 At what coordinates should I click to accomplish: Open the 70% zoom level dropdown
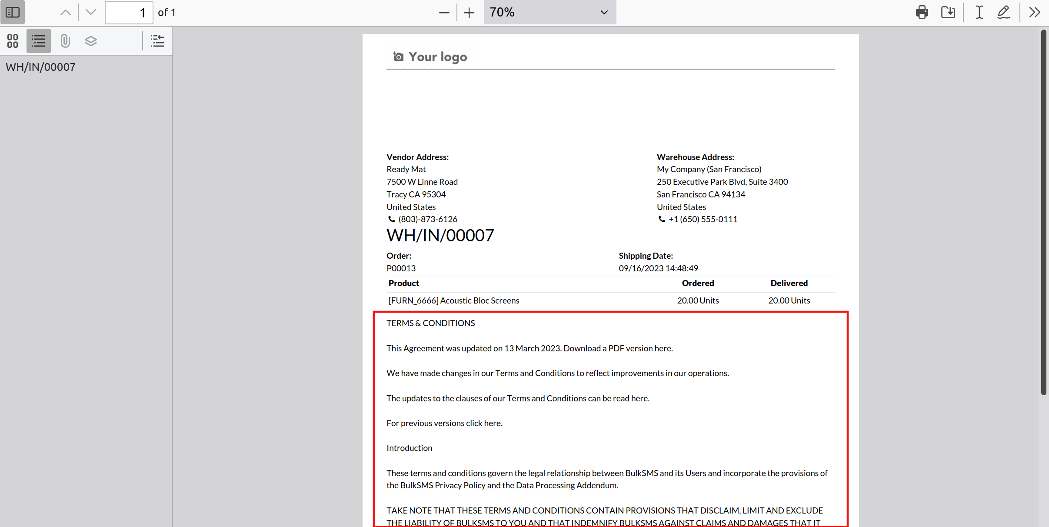pyautogui.click(x=549, y=12)
